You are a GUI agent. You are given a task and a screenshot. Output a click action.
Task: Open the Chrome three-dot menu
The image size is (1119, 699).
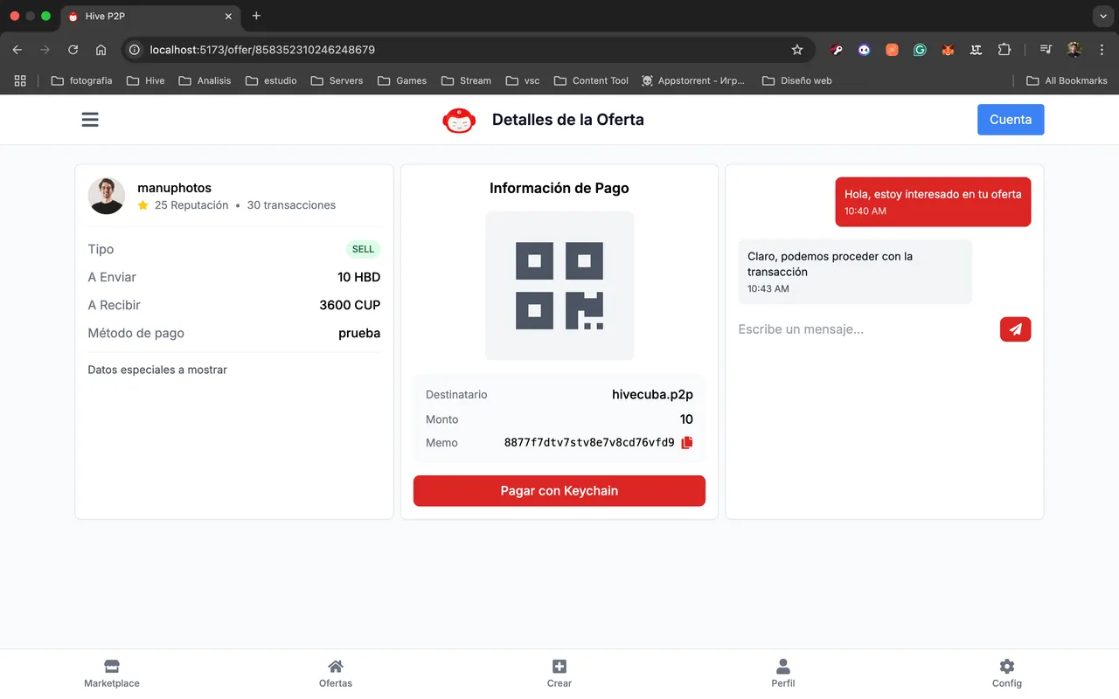(1102, 50)
